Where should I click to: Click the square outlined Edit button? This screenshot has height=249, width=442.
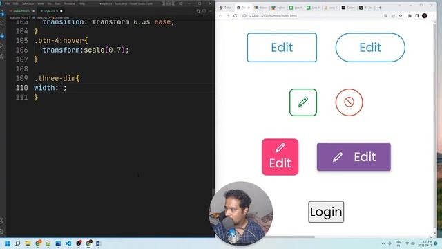(x=282, y=48)
